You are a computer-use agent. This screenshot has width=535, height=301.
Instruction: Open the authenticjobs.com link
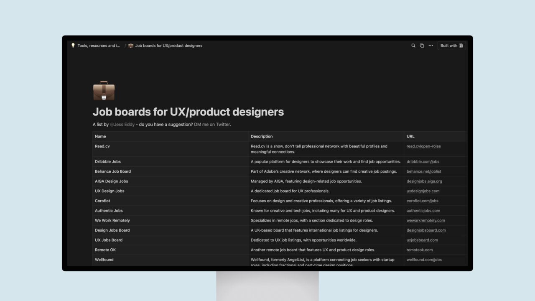coord(423,211)
